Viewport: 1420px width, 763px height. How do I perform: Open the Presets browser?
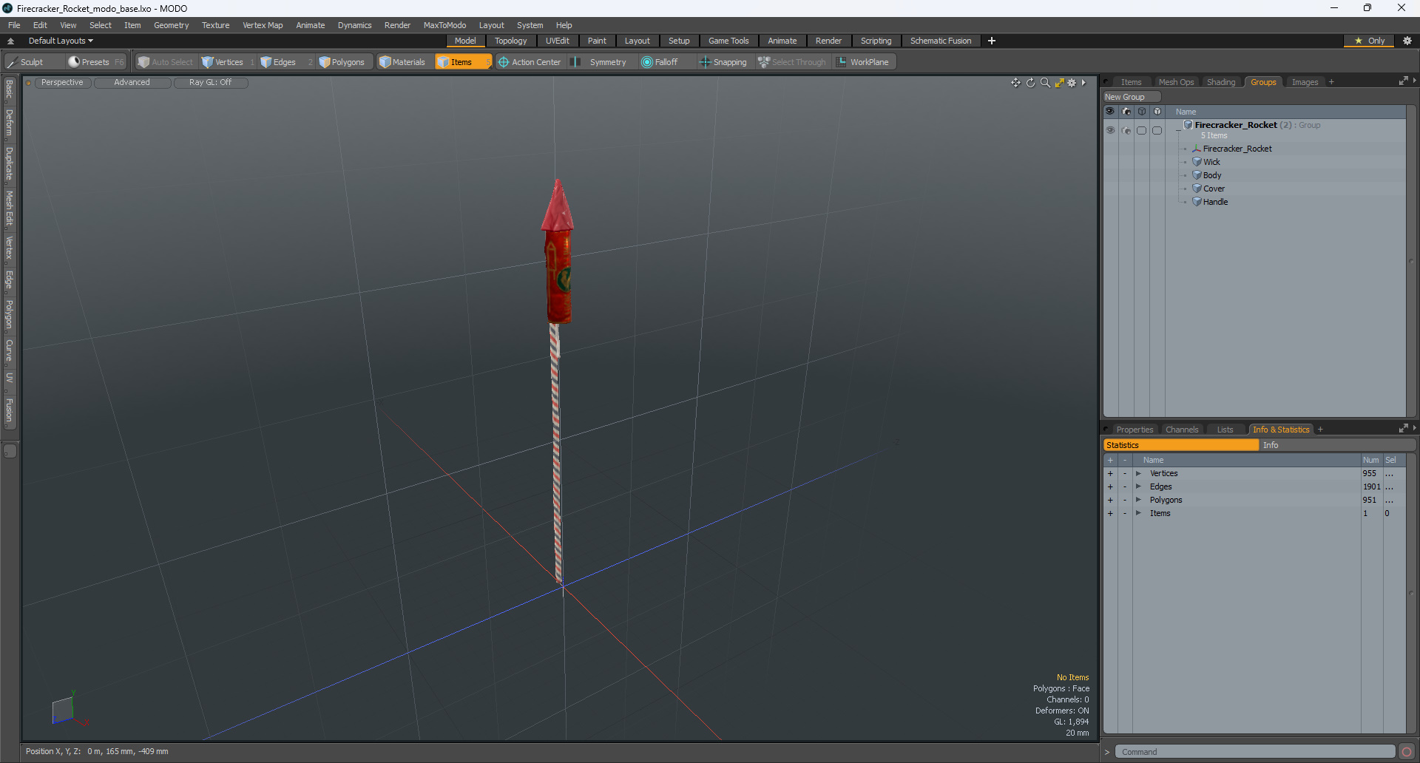[95, 62]
